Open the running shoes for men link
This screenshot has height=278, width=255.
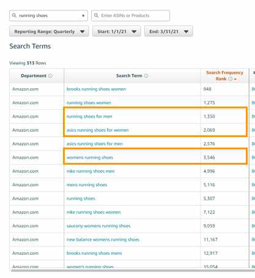tap(89, 116)
